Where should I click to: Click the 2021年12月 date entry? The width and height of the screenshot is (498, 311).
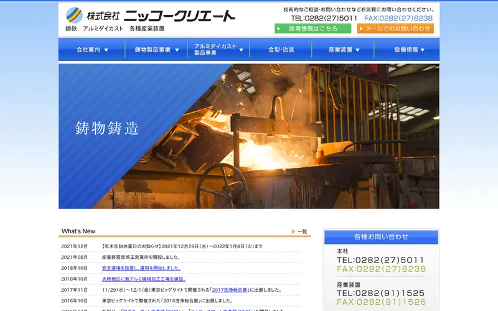click(x=74, y=246)
